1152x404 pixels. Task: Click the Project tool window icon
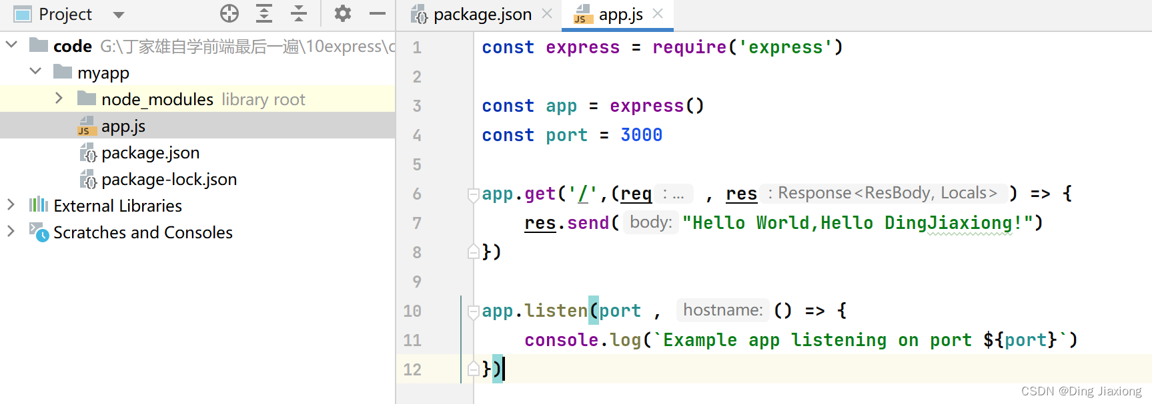pos(23,14)
